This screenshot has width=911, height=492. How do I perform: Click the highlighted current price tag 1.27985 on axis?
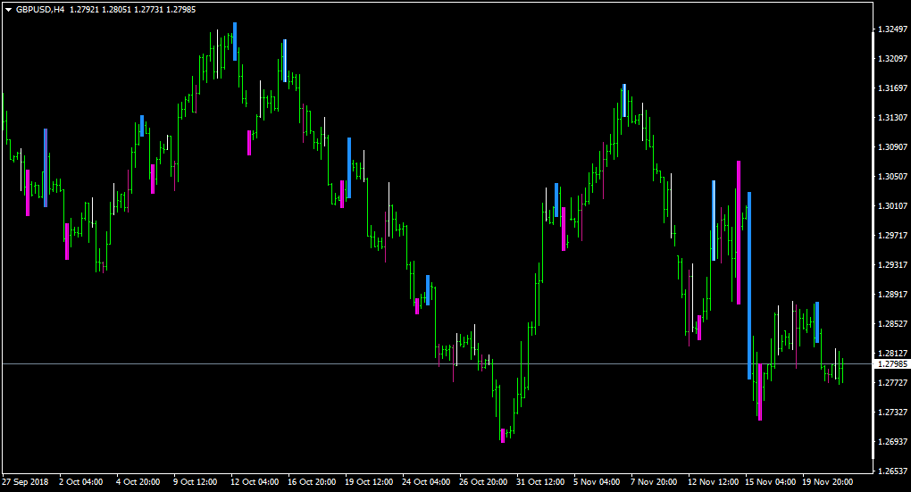(x=892, y=364)
